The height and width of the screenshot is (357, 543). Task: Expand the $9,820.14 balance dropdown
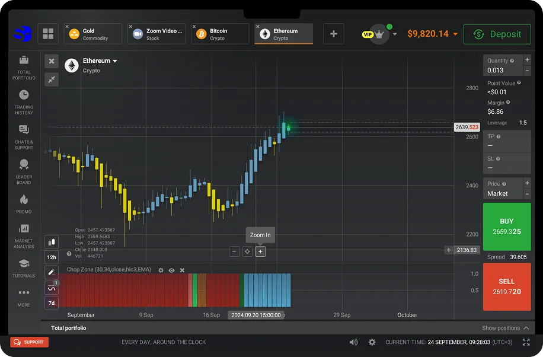432,34
